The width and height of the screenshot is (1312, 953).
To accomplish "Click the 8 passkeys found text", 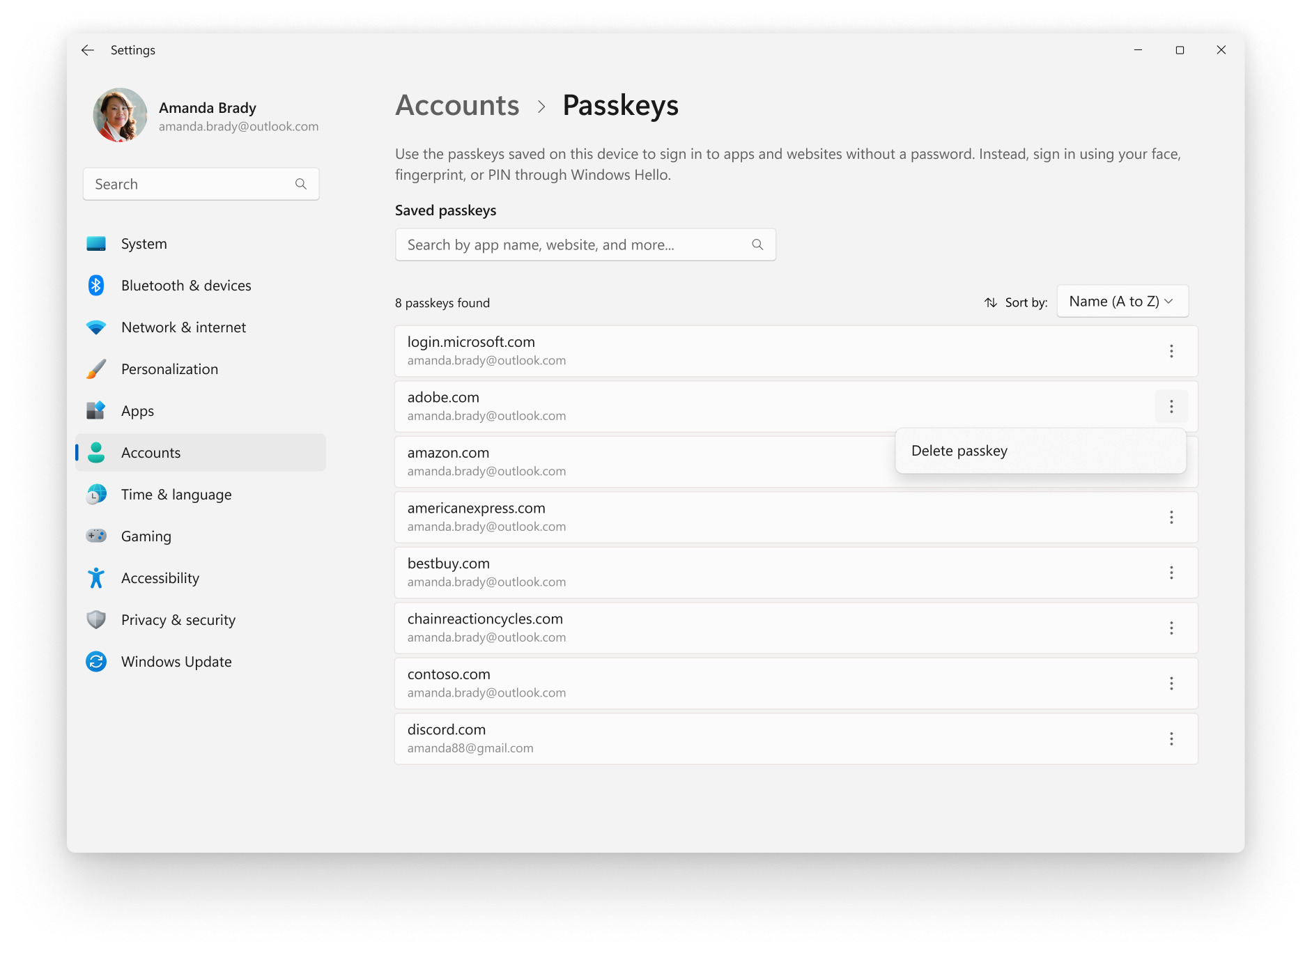I will 442,303.
